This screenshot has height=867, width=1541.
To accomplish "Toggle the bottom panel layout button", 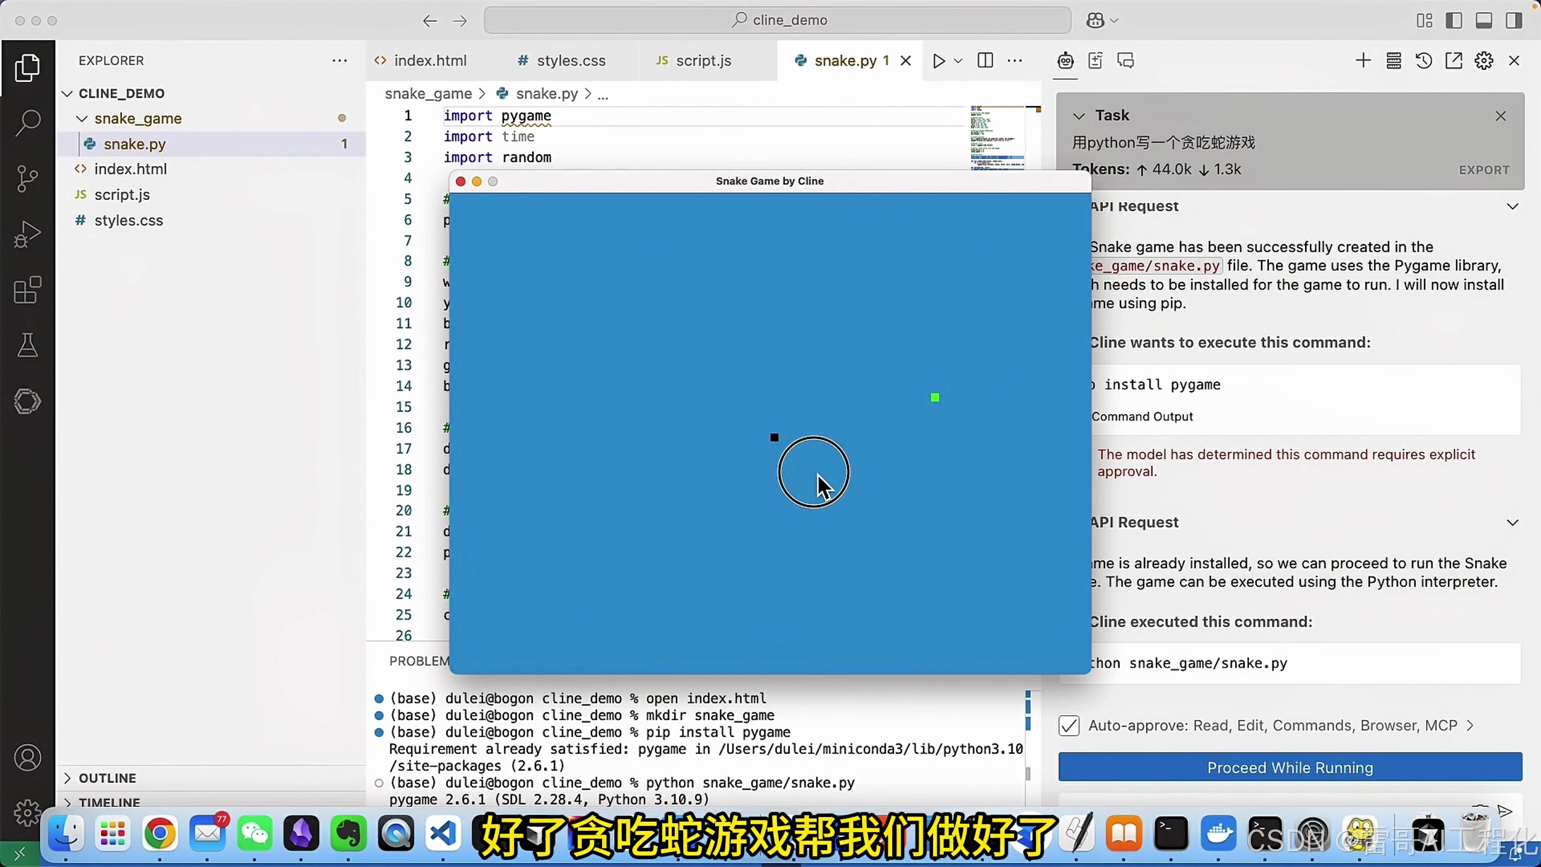I will click(x=1484, y=20).
